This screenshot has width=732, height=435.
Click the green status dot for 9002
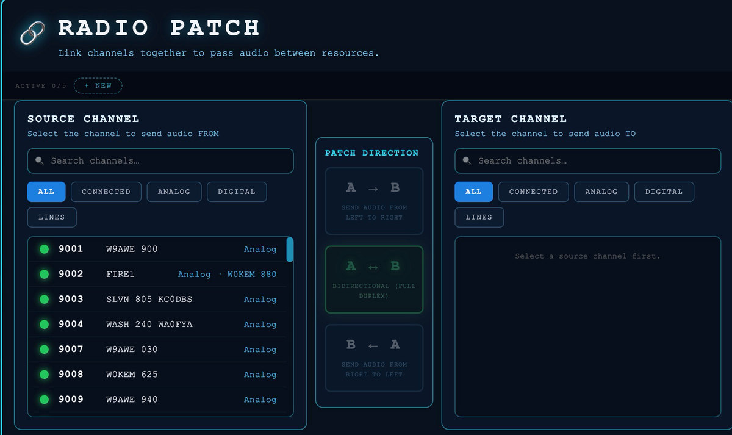pyautogui.click(x=44, y=275)
